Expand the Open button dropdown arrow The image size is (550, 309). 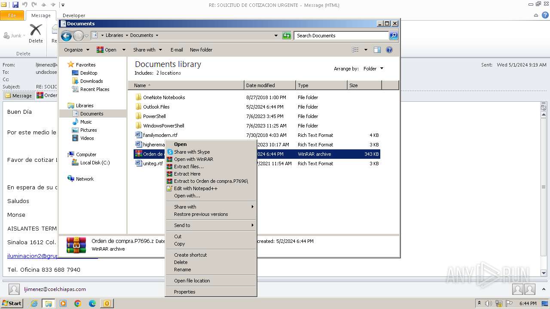(x=124, y=50)
